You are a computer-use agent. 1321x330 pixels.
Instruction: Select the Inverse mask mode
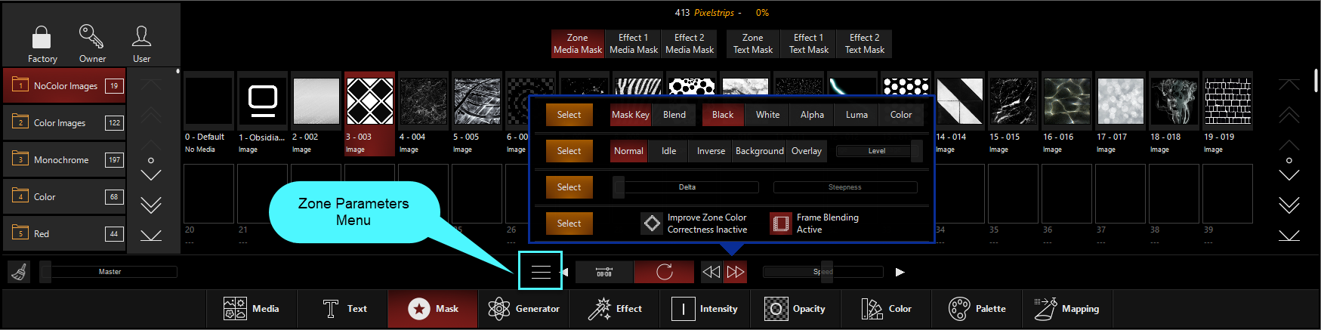(x=711, y=151)
